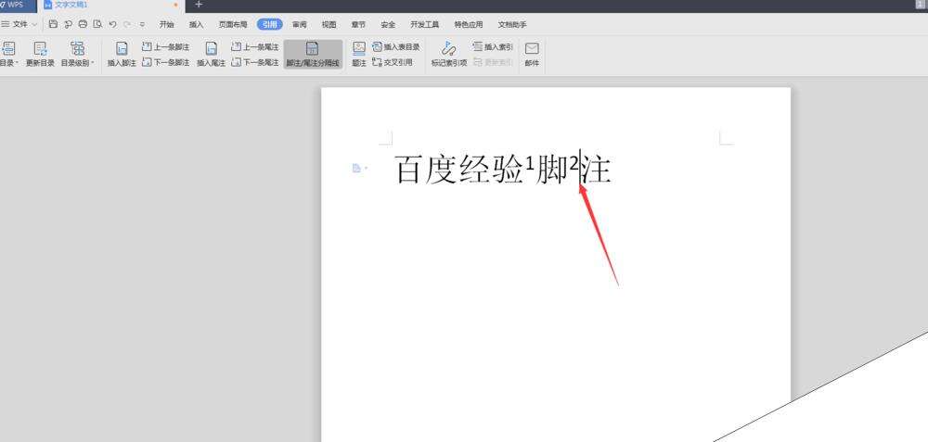The height and width of the screenshot is (442, 928).
Task: Switch to the 开始 tab
Action: 167,25
